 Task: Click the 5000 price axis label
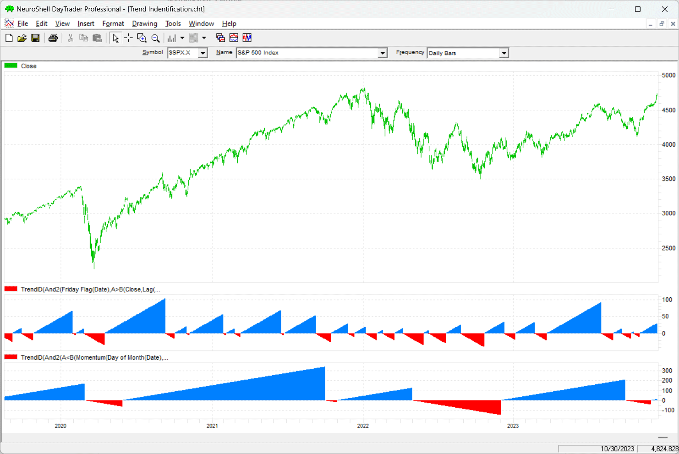coord(668,75)
